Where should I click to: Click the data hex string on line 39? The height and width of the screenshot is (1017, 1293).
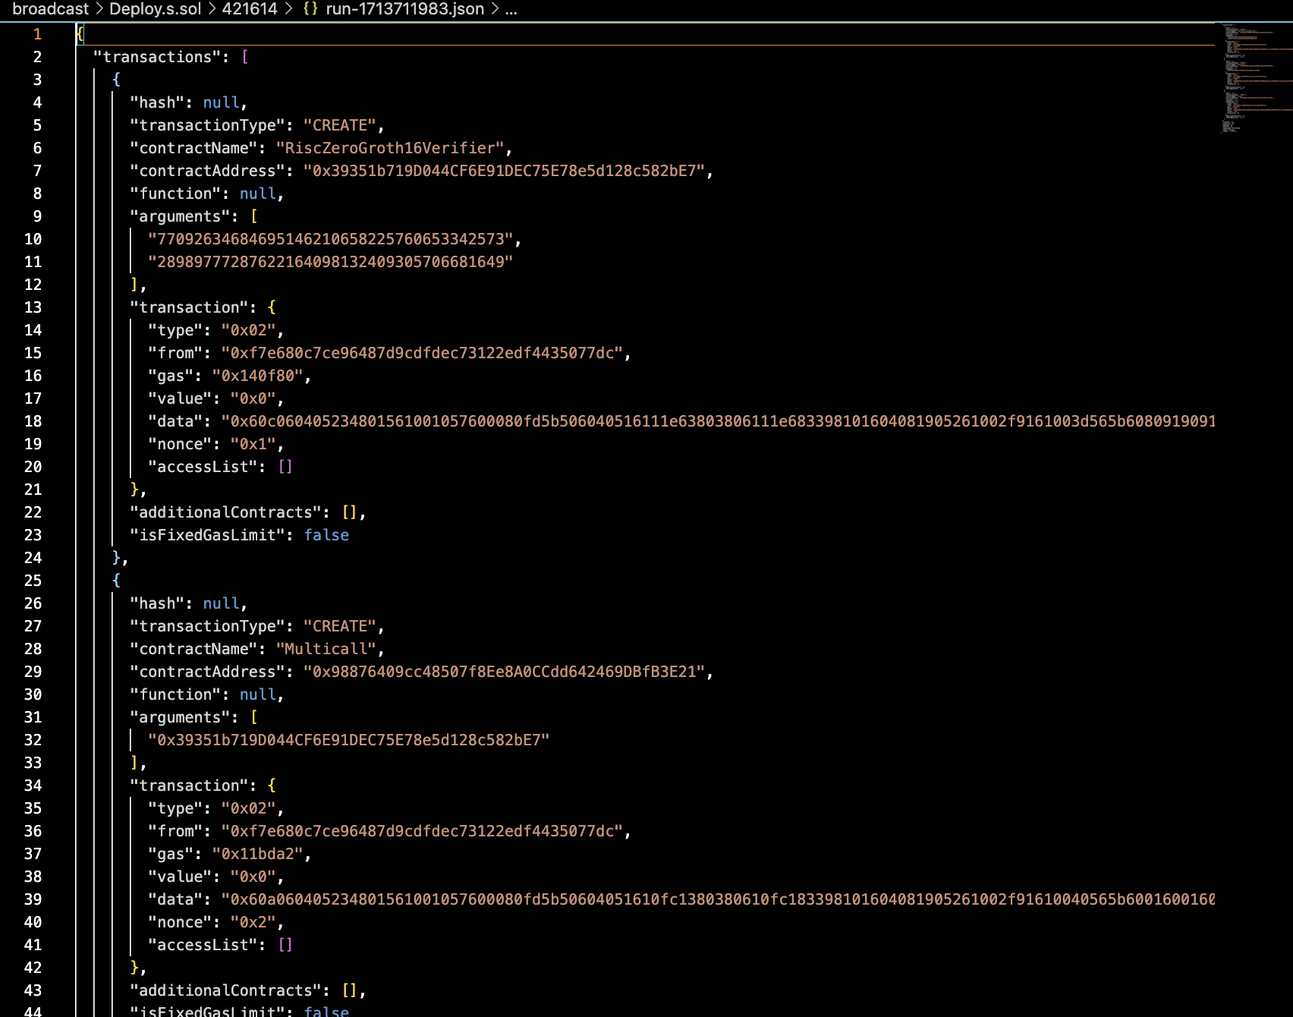(718, 899)
